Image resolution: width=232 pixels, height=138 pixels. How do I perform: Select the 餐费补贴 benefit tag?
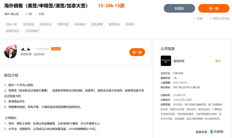pyautogui.click(x=114, y=24)
